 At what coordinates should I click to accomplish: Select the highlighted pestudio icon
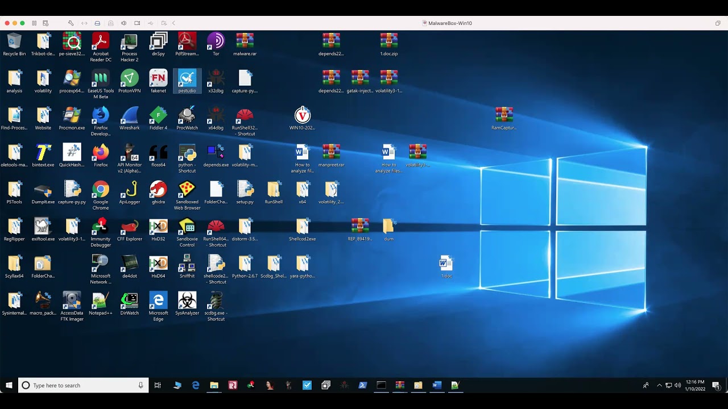click(x=187, y=81)
